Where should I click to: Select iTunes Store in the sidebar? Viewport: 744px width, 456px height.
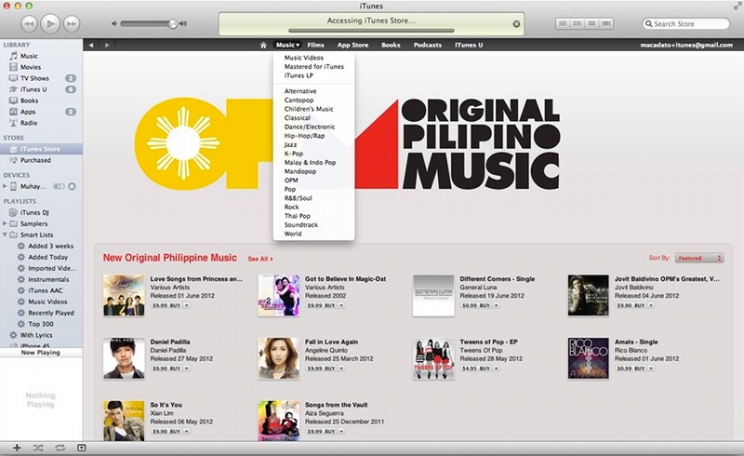41,149
